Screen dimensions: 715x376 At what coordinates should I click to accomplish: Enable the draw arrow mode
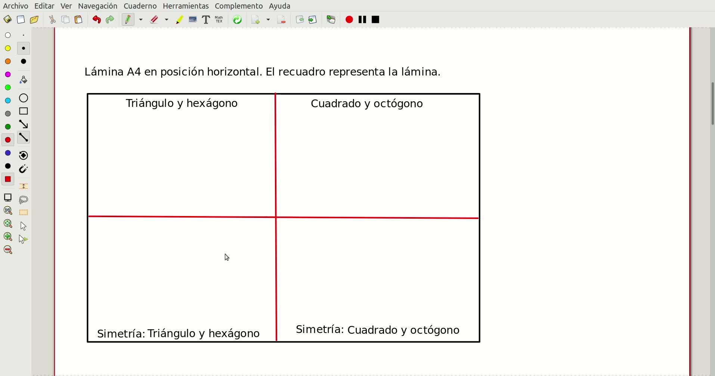tap(24, 124)
